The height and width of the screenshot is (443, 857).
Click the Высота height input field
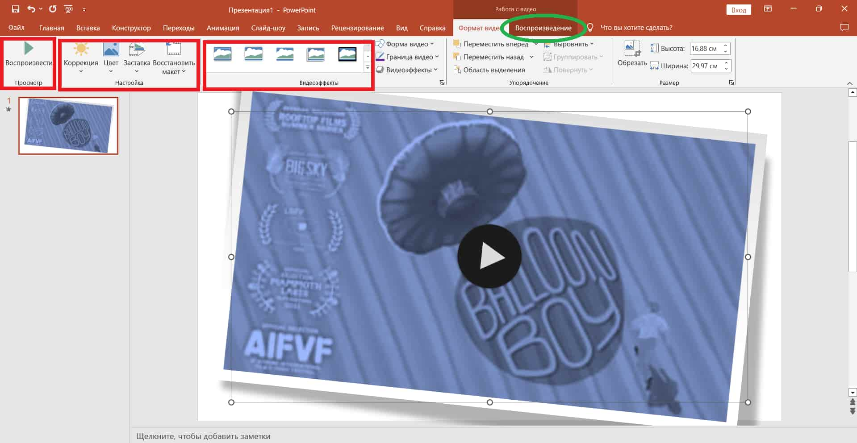click(x=705, y=48)
